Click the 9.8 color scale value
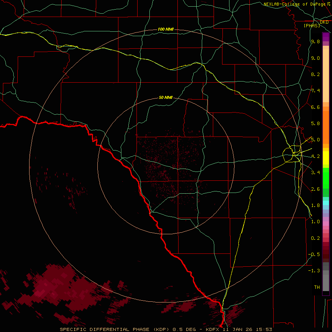Viewport: 332px width, 332px height. (315, 41)
